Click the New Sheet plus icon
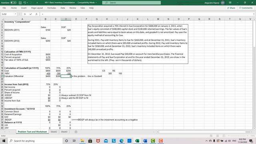 click(x=76, y=132)
